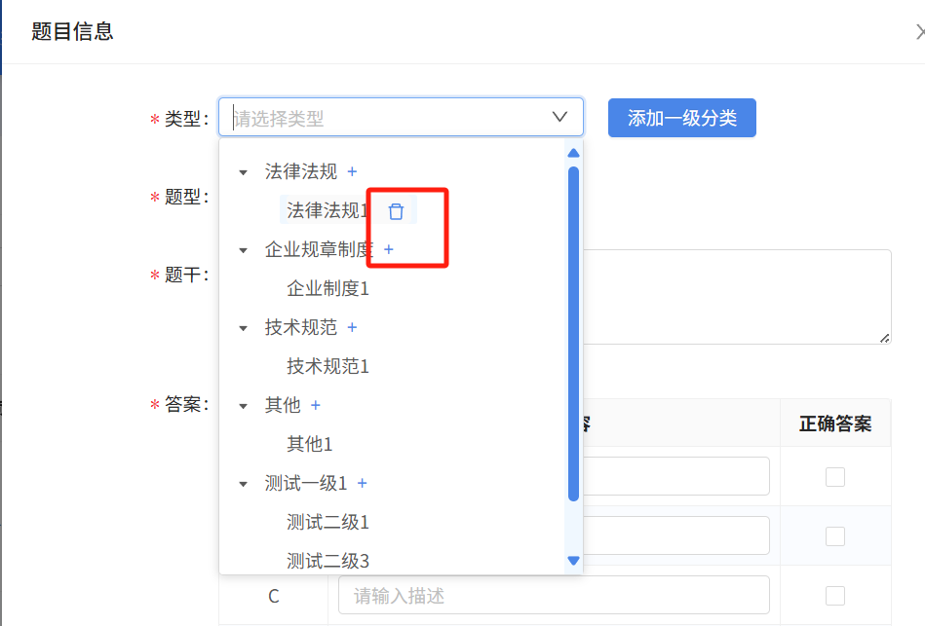This screenshot has width=925, height=626.
Task: Click the 类型 select box chevron
Action: tap(559, 117)
